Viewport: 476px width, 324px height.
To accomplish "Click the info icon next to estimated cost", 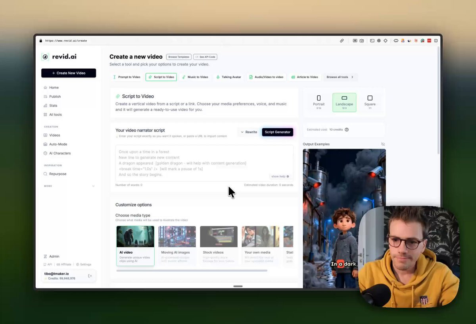I will tap(347, 130).
